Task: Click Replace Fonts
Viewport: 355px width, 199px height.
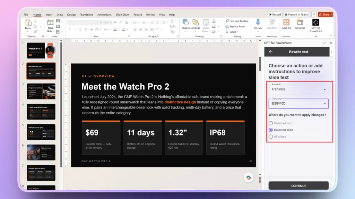Action: tap(235, 26)
